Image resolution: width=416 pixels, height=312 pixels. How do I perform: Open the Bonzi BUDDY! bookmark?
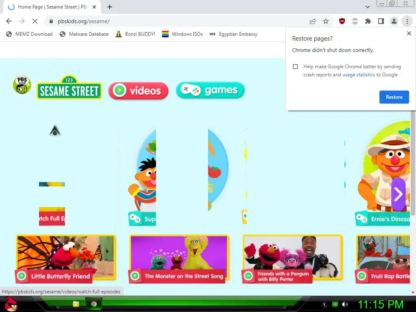point(135,34)
